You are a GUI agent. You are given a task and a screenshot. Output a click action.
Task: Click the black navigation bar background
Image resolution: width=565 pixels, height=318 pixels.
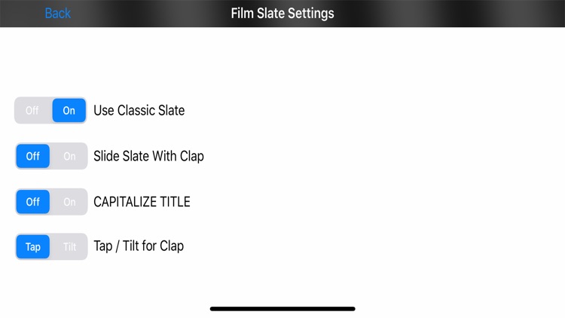[x=452, y=14]
